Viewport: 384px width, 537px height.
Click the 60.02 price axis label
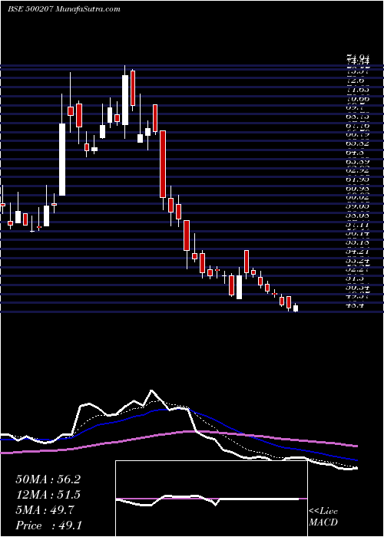pos(357,198)
